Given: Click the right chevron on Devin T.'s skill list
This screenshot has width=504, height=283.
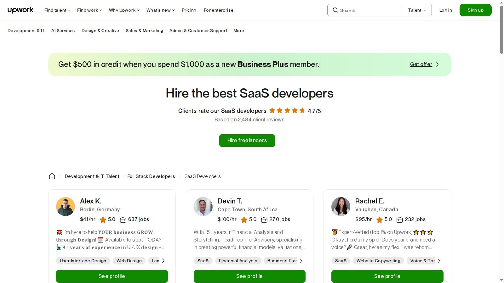Looking at the screenshot, I should pos(301,260).
